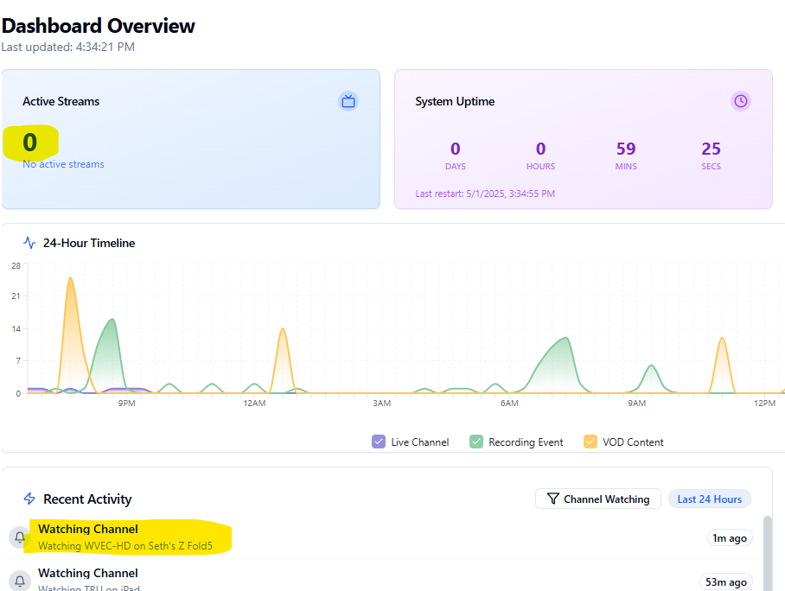The image size is (785, 591).
Task: Toggle the Live Channel legend checkbox
Action: point(378,442)
